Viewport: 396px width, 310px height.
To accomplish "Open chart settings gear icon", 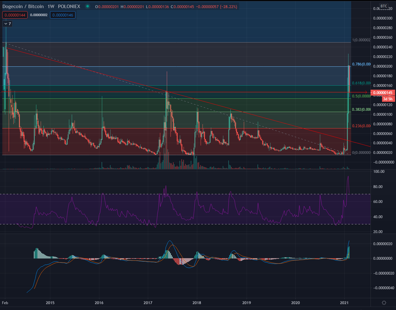I will tap(384, 303).
